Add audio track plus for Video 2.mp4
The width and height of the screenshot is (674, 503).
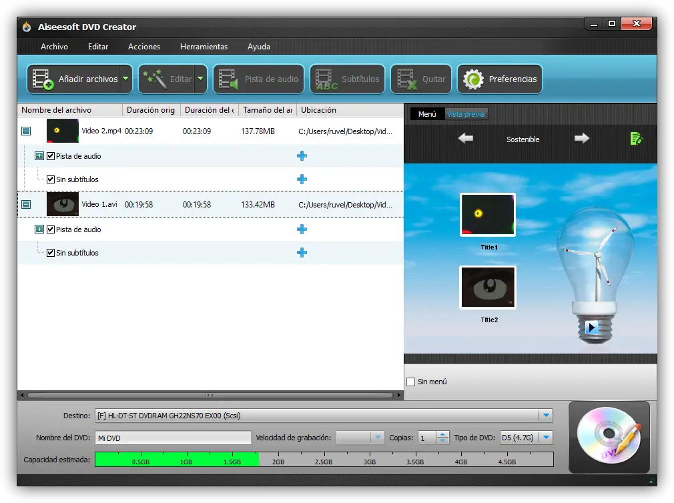pyautogui.click(x=302, y=156)
